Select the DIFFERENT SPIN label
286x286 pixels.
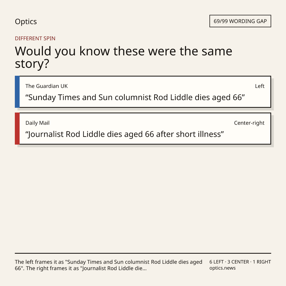[x=35, y=38]
